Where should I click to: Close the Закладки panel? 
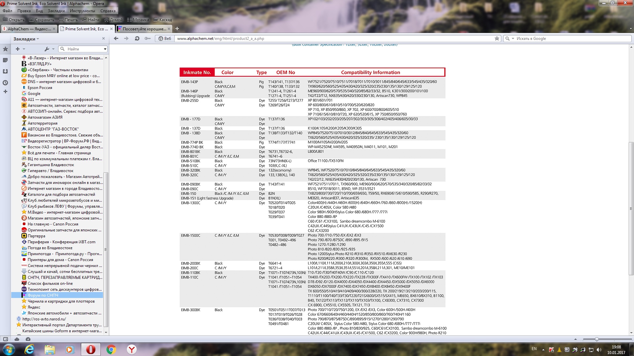click(x=103, y=39)
